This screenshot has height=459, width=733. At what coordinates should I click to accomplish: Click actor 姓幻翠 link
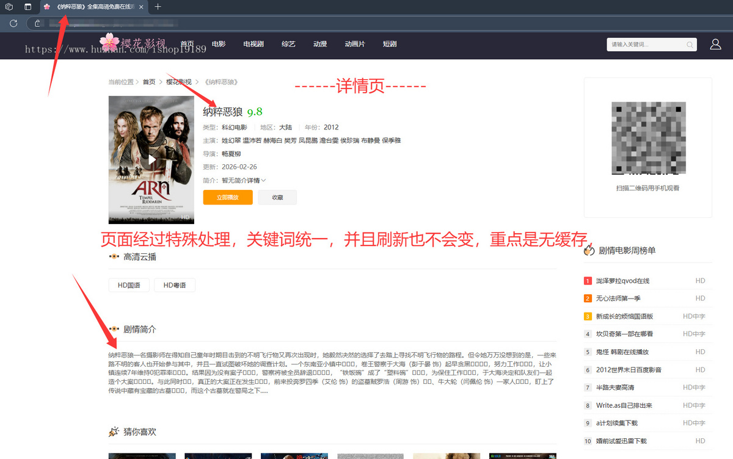pos(231,141)
